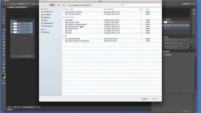Switch to the Layers panel tab
The width and height of the screenshot is (201, 113).
tap(166, 37)
